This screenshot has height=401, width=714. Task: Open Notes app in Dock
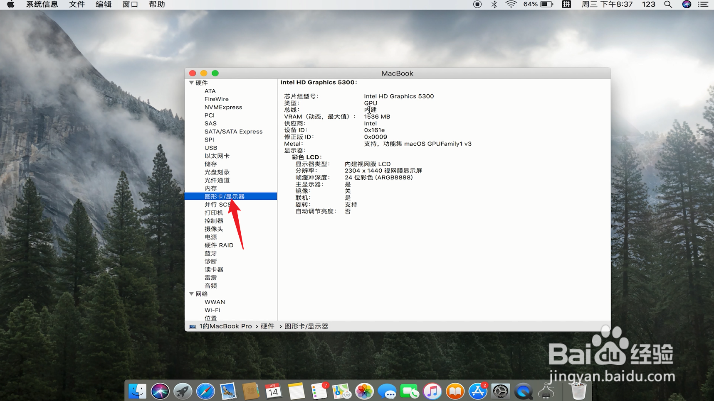(x=296, y=391)
